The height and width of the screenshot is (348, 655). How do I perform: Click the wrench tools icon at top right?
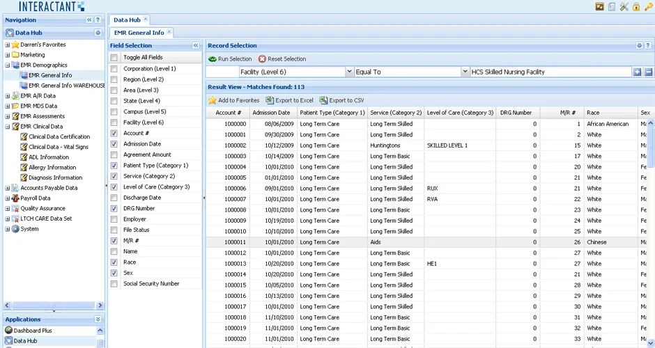[624, 7]
